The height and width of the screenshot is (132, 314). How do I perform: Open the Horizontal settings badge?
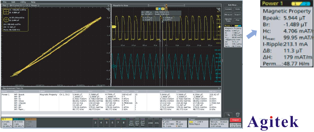[175, 123]
